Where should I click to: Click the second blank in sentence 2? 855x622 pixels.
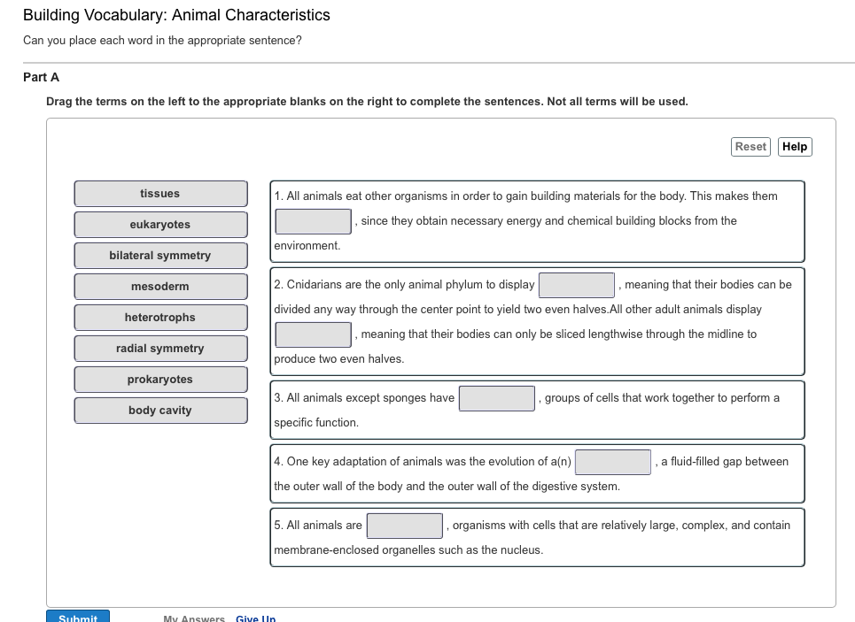pos(312,334)
